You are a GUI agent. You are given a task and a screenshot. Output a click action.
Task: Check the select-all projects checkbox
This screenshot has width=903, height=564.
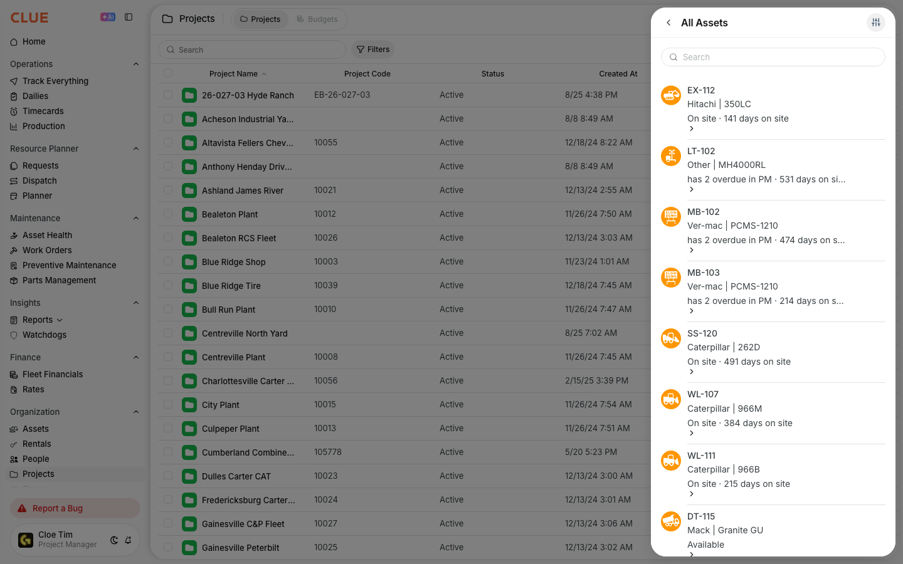click(168, 73)
